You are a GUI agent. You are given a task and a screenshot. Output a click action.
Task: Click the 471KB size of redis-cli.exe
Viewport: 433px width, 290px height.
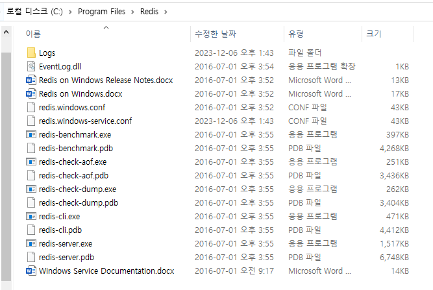397,216
